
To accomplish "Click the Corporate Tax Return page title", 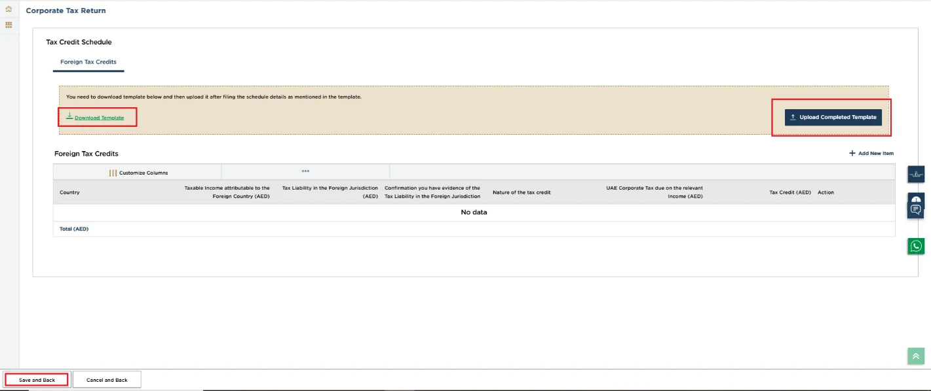I will [x=66, y=10].
